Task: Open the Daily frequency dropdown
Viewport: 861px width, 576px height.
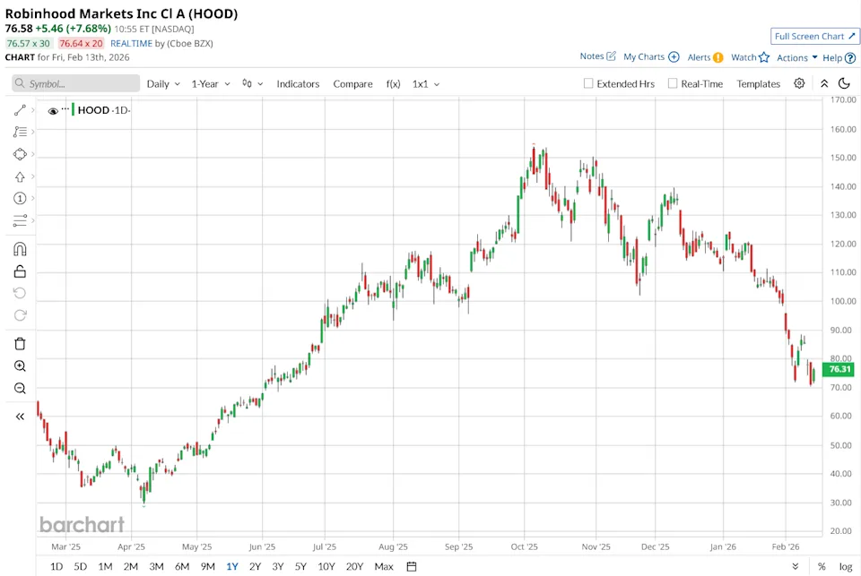Action: [164, 83]
